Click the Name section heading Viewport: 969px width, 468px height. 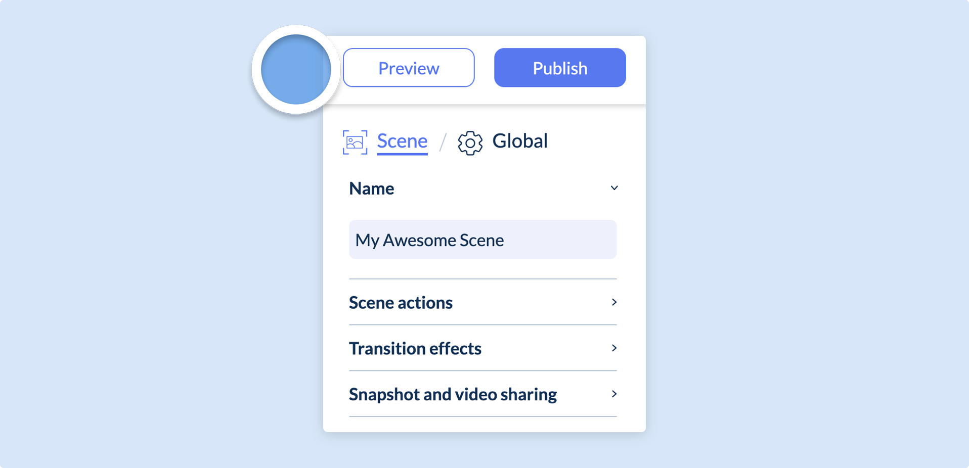[x=372, y=189]
